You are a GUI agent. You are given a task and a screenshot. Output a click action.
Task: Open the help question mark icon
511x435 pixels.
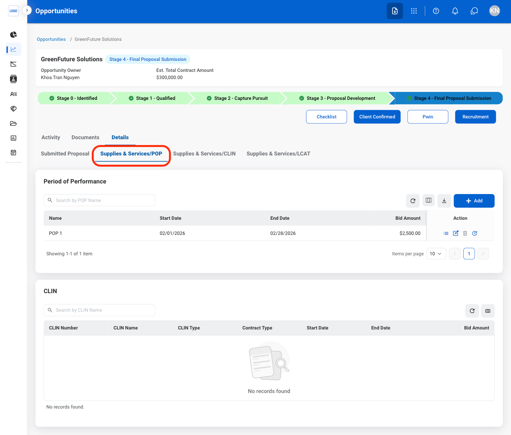point(436,11)
